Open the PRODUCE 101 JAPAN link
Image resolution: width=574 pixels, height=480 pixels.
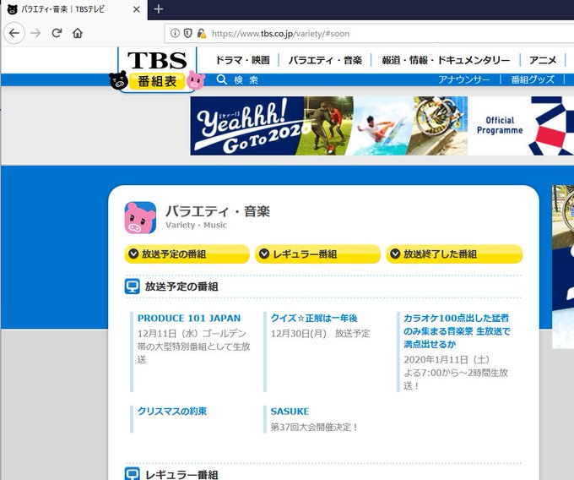point(189,318)
